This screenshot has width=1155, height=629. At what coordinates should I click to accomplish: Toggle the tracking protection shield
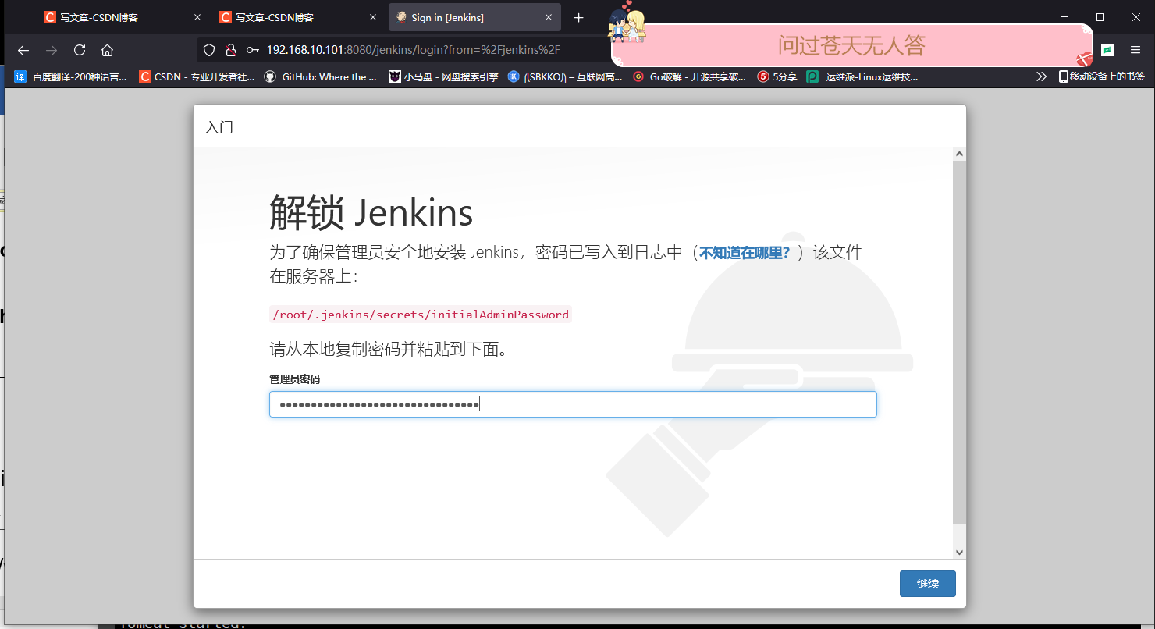coord(208,48)
